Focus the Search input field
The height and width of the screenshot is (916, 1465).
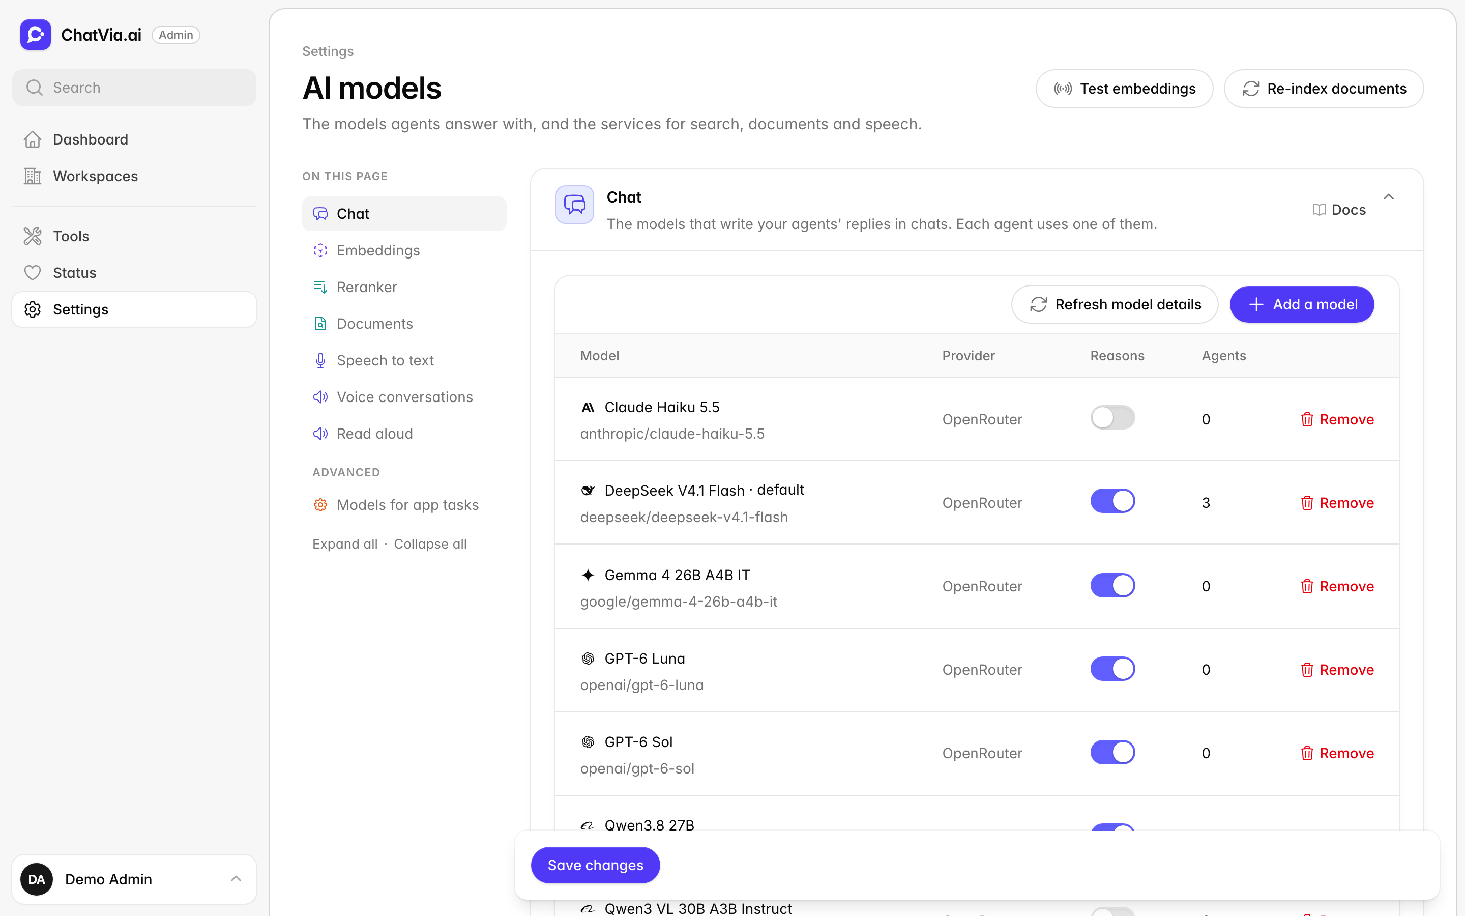point(134,88)
